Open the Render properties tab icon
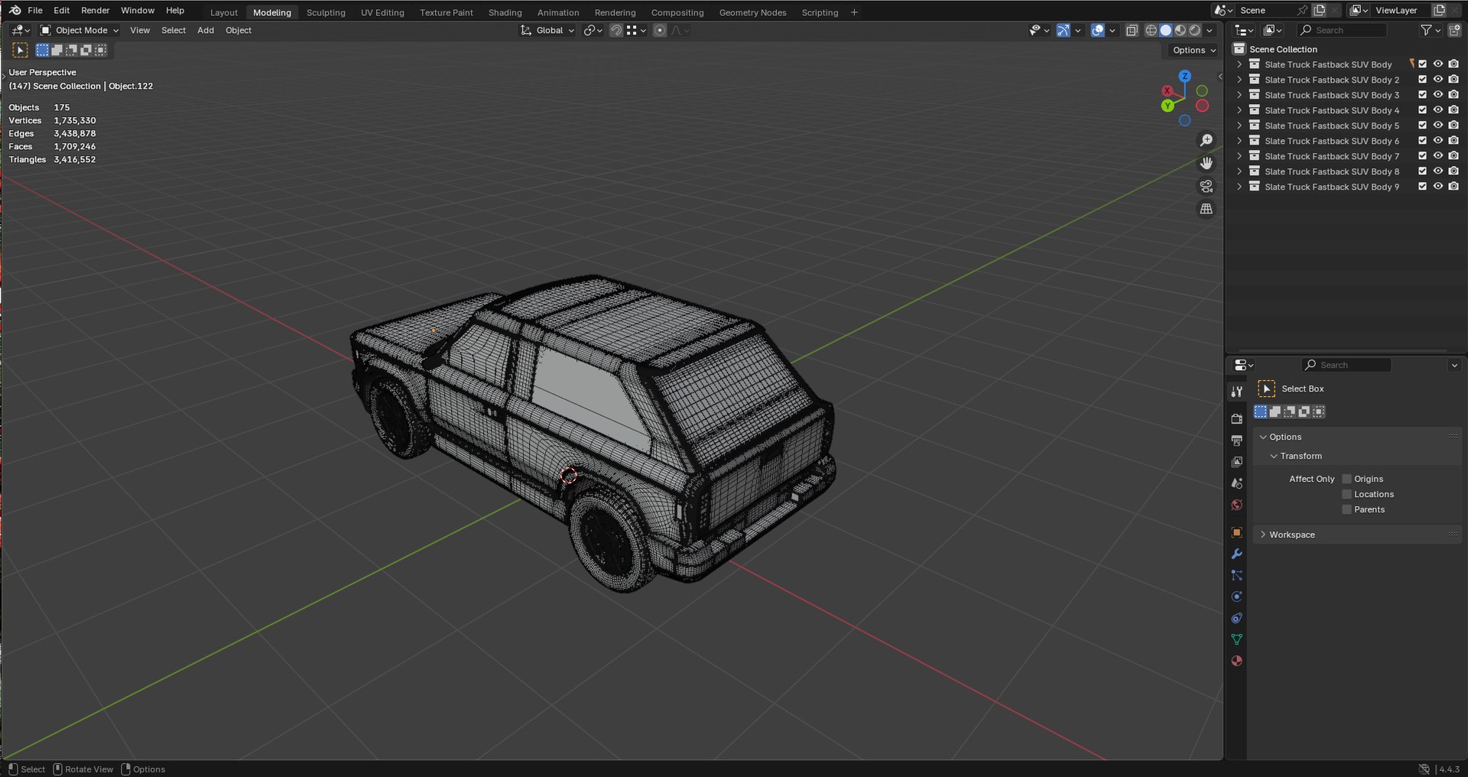The height and width of the screenshot is (777, 1468). point(1236,419)
